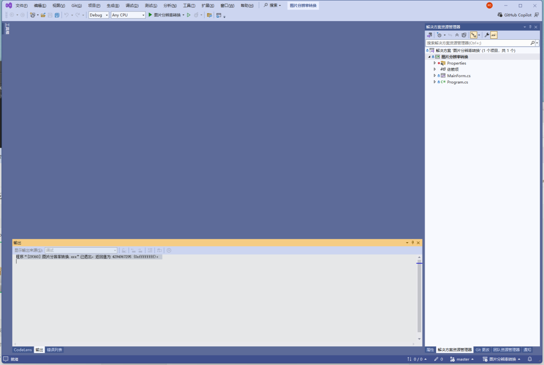Expand the Program.cs node
Viewport: 544px width, 365px height.
pyautogui.click(x=434, y=82)
